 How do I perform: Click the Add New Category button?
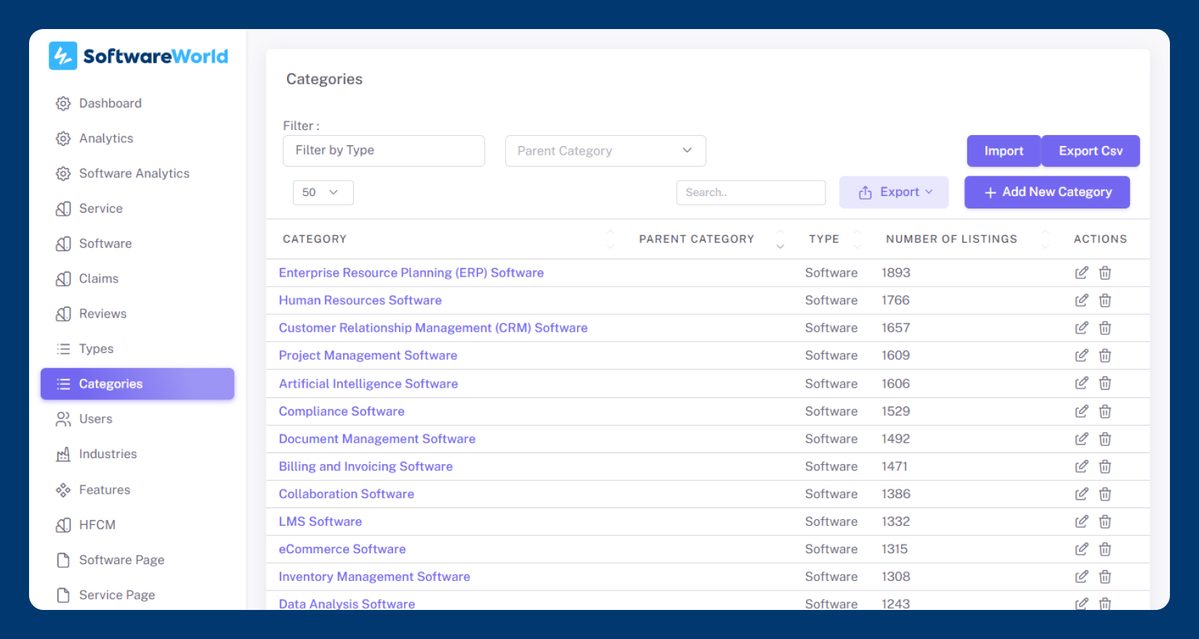click(1046, 192)
